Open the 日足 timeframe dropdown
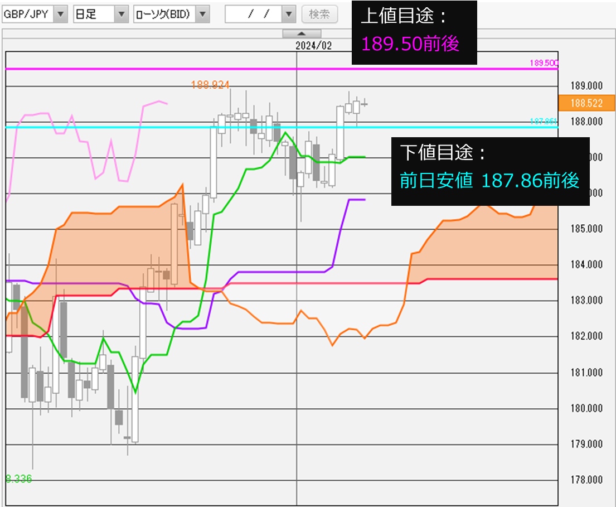 [122, 14]
